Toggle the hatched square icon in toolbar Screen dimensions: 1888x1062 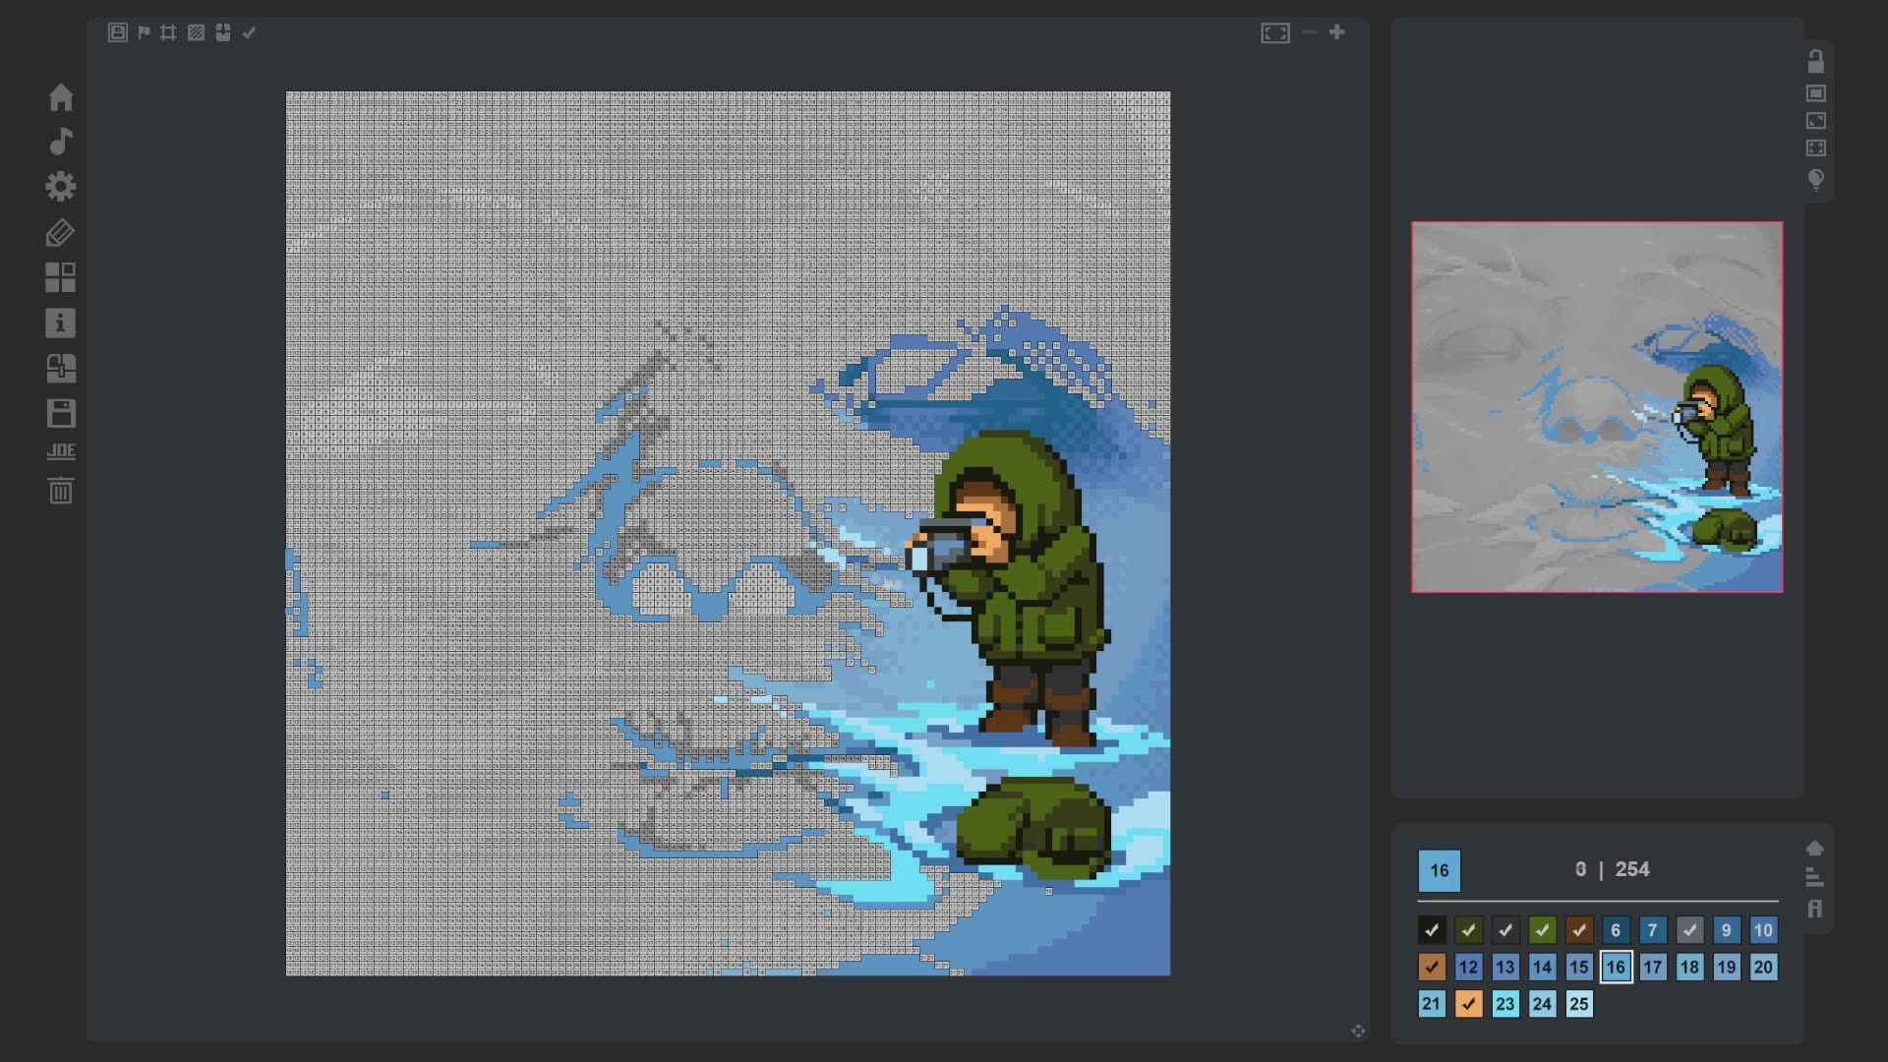click(196, 32)
